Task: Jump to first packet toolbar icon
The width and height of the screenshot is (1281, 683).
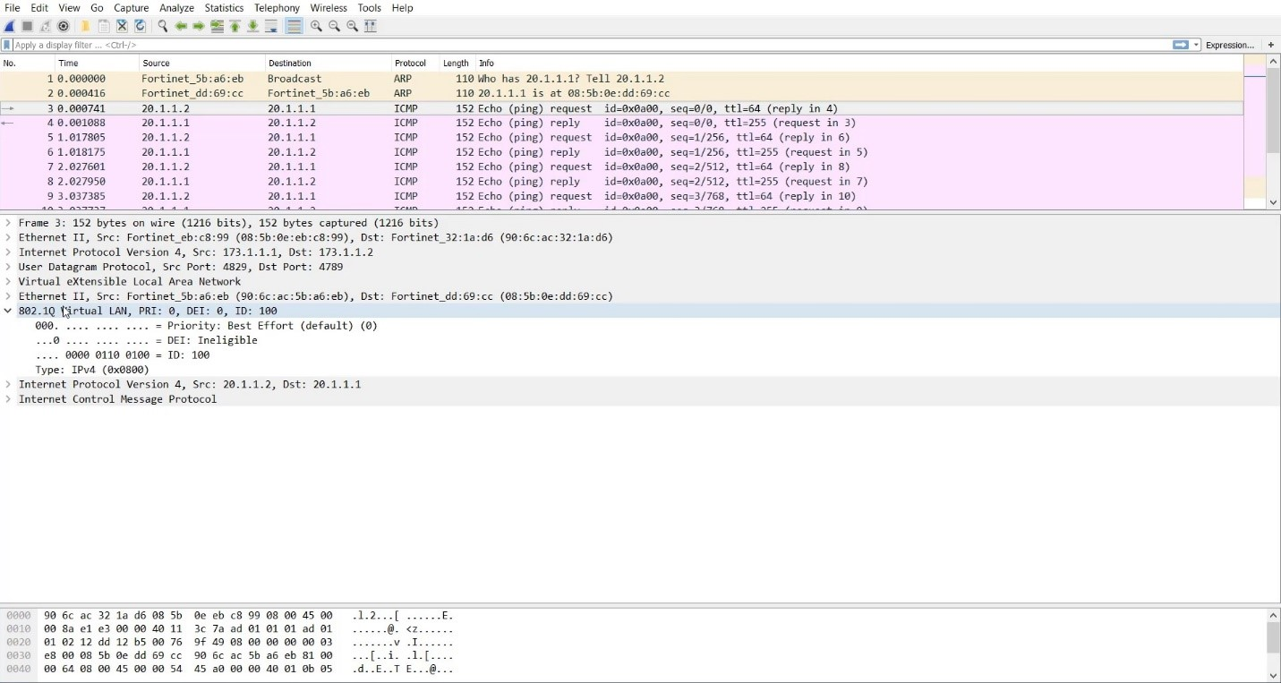Action: pos(235,26)
